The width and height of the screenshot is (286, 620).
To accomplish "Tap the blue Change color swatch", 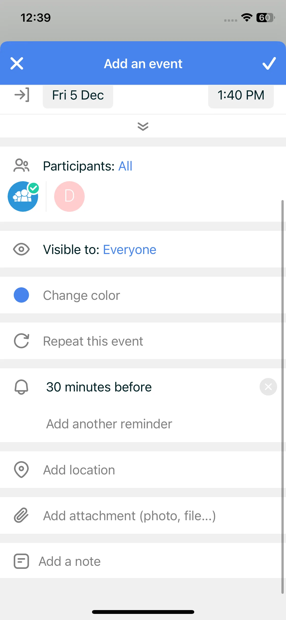I will 21,295.
